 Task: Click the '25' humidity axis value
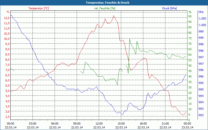tap(190, 93)
